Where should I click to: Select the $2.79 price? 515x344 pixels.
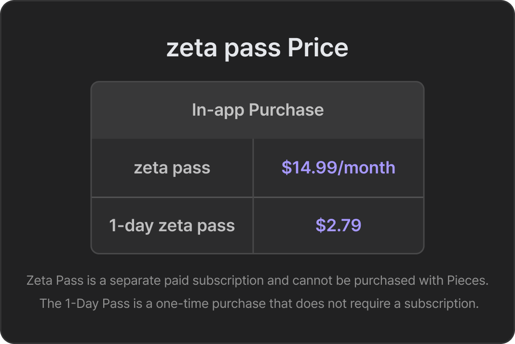tap(338, 225)
